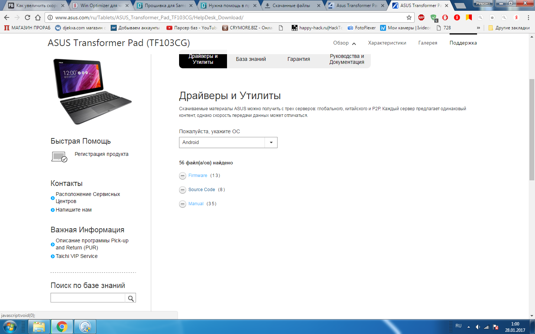Expand the Обзор navigation chevron
535x334 pixels.
(354, 43)
